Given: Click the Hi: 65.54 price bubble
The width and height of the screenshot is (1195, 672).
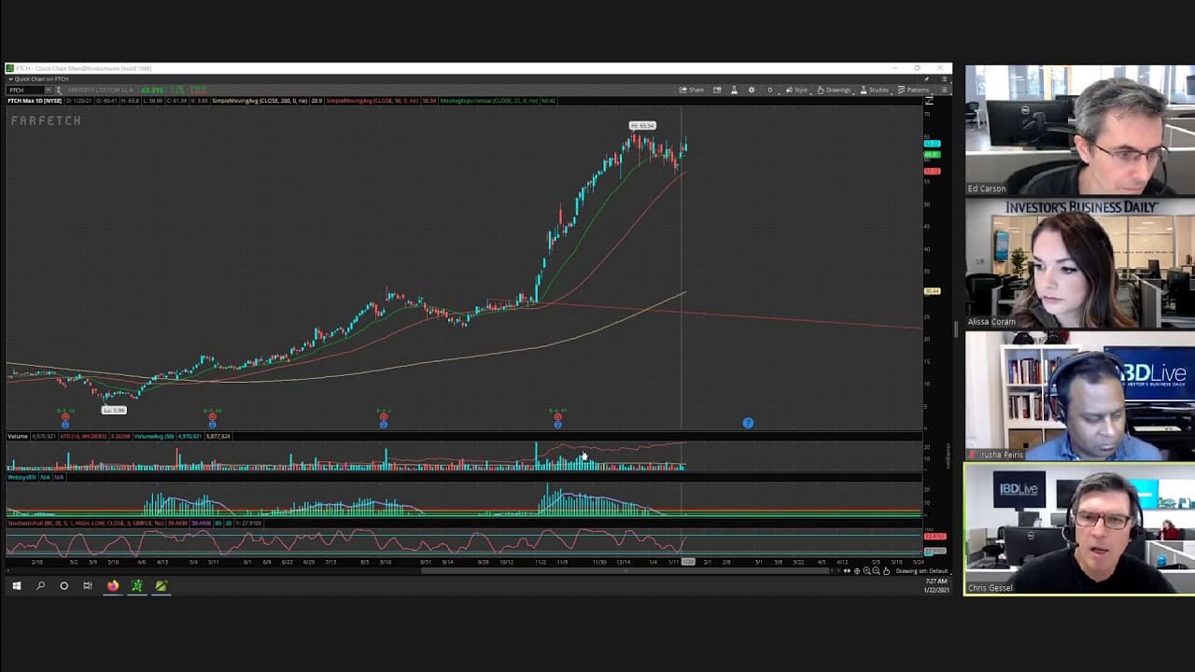Looking at the screenshot, I should coord(642,125).
